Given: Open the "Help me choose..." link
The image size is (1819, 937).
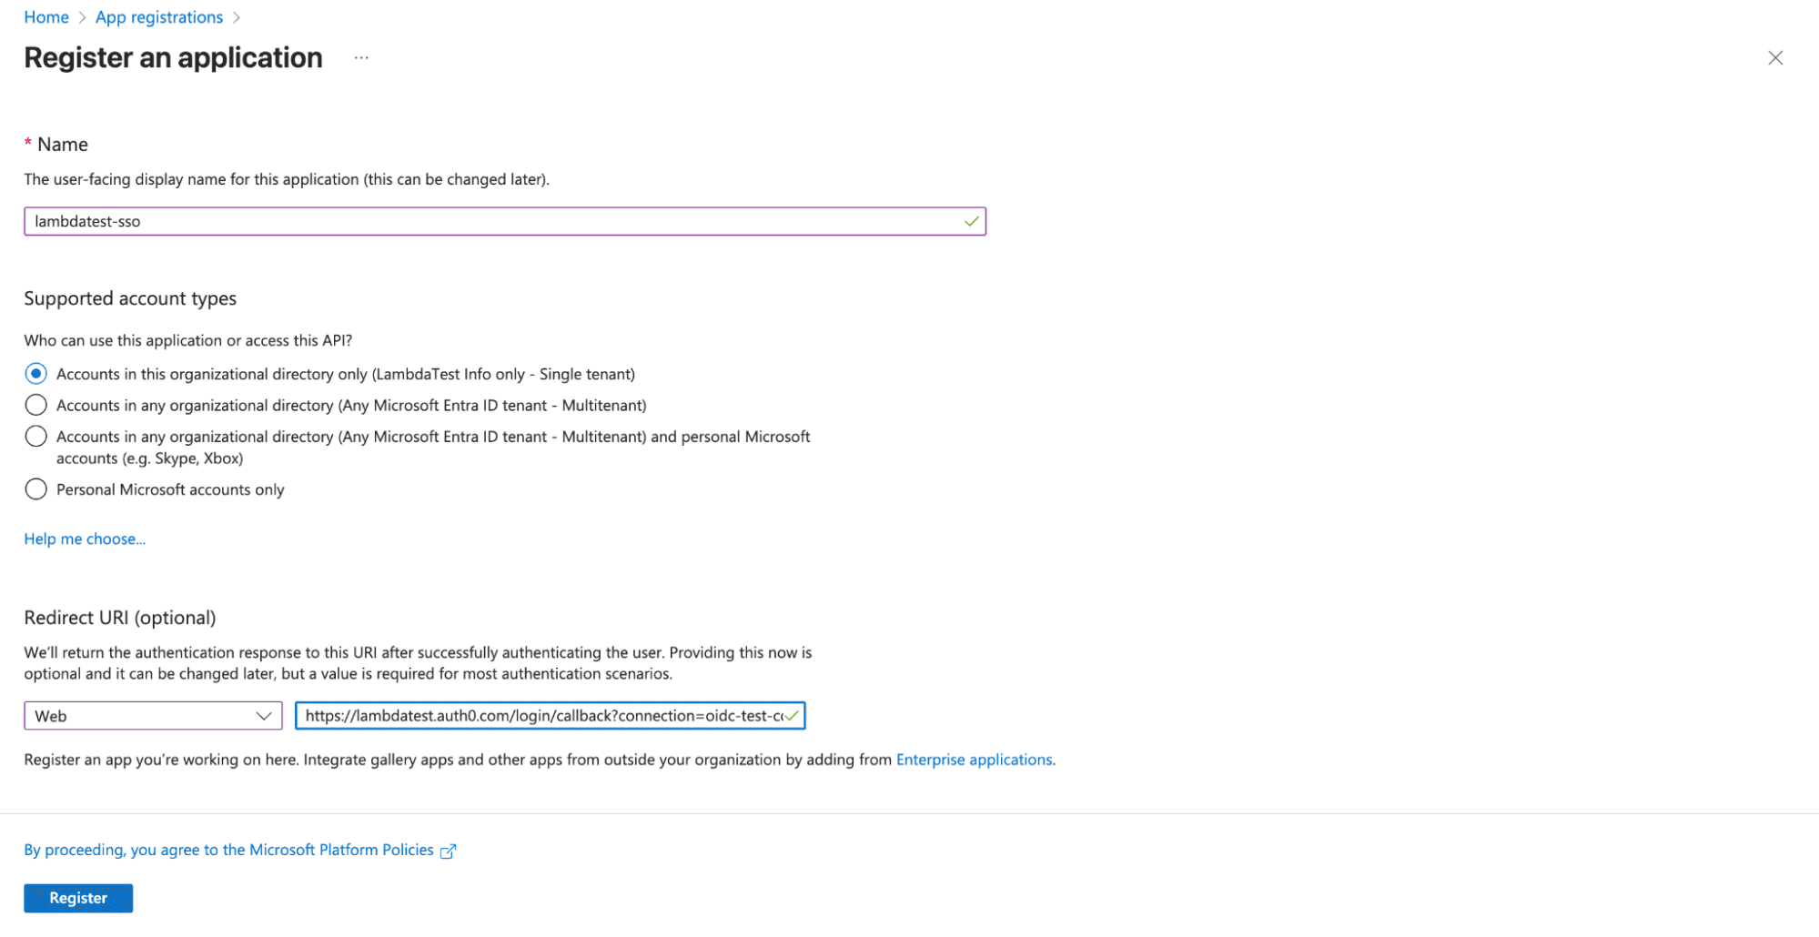Looking at the screenshot, I should pos(85,539).
